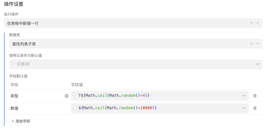The image size is (265, 132).
Task: Click the 在表格中新增一行 select field
Action: [121, 23]
